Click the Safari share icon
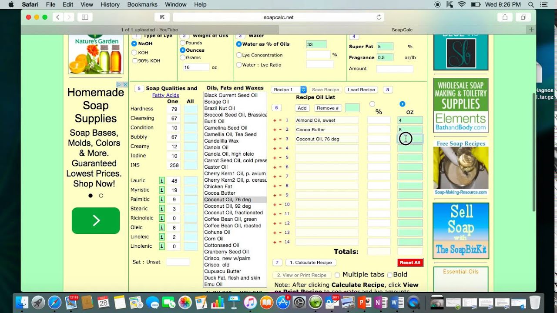Image resolution: width=557 pixels, height=313 pixels. click(505, 17)
